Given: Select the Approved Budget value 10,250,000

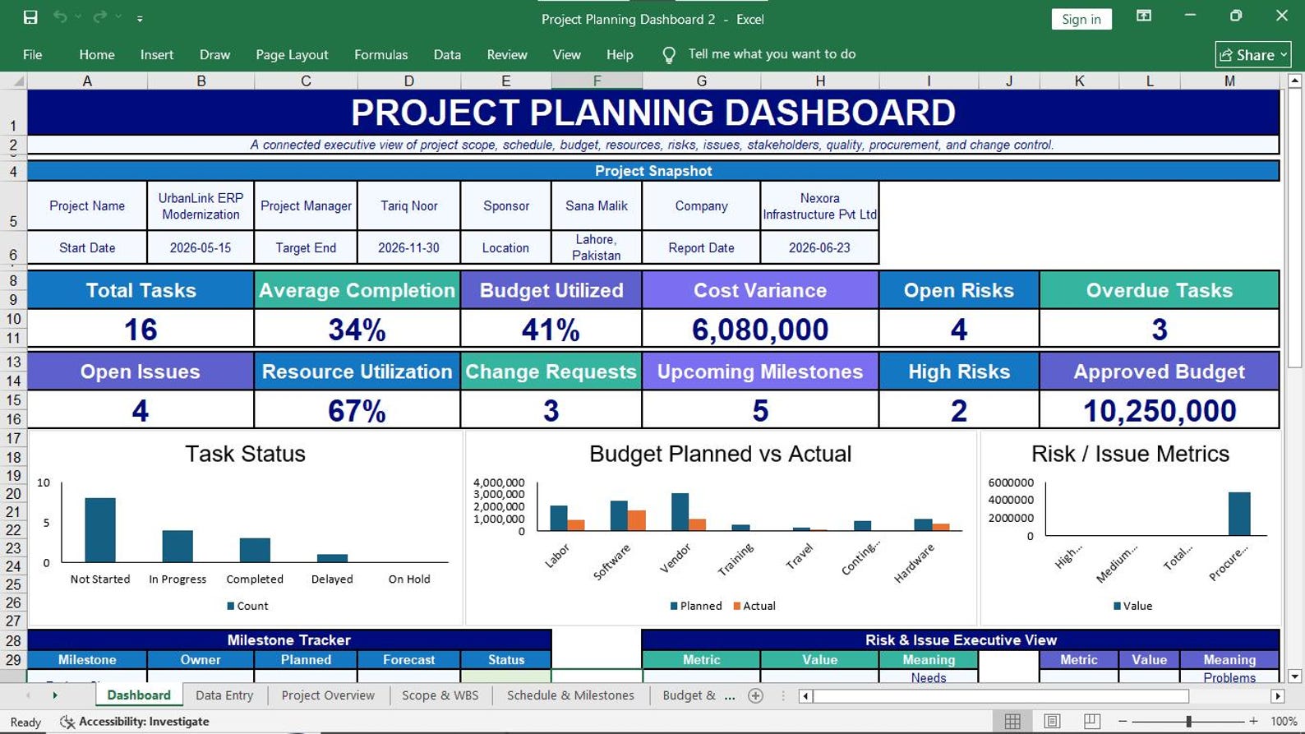Looking at the screenshot, I should [x=1159, y=410].
